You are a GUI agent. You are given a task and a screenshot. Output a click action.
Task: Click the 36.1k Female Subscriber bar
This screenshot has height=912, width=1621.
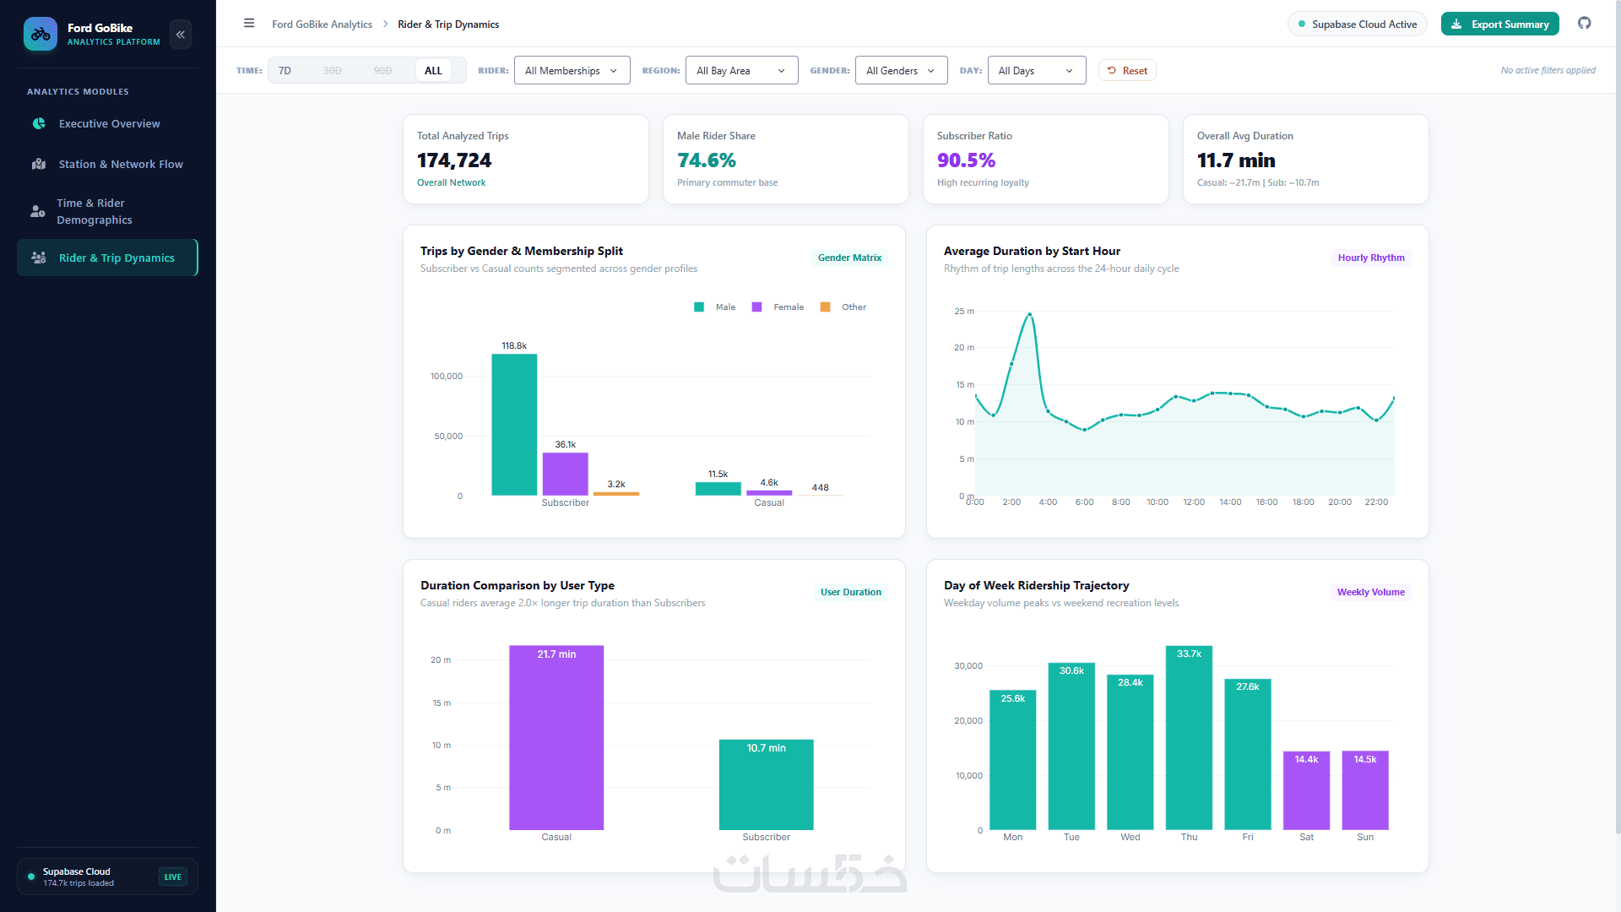(x=566, y=474)
